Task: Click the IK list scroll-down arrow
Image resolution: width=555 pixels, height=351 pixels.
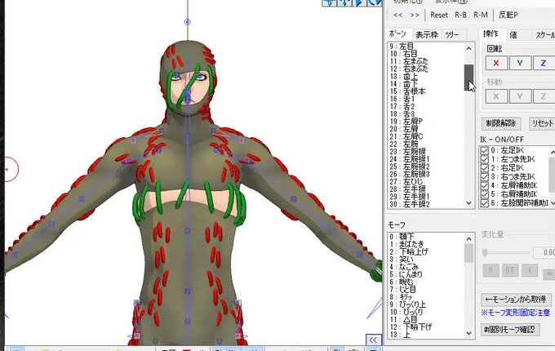Action: (553, 203)
